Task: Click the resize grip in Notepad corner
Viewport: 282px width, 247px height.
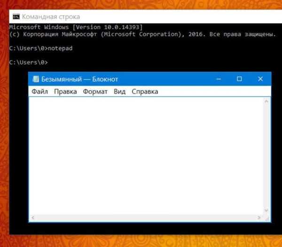Action: click(x=267, y=218)
